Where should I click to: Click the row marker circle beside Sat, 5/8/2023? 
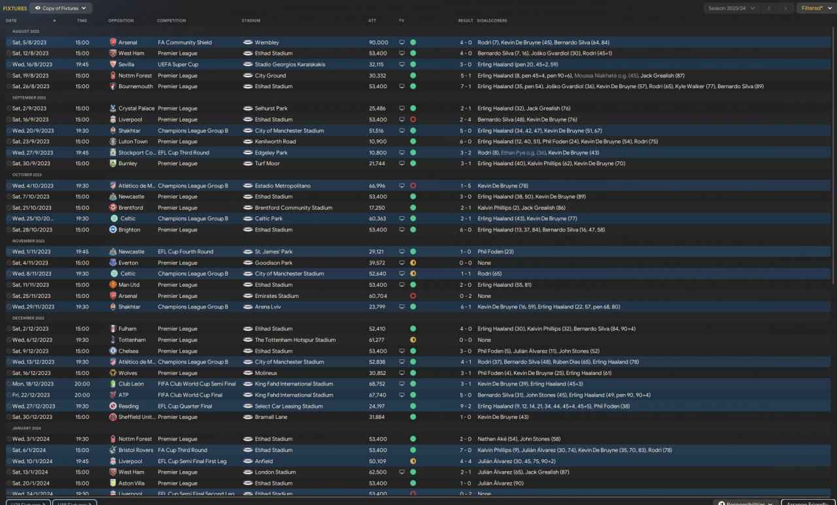tap(9, 42)
